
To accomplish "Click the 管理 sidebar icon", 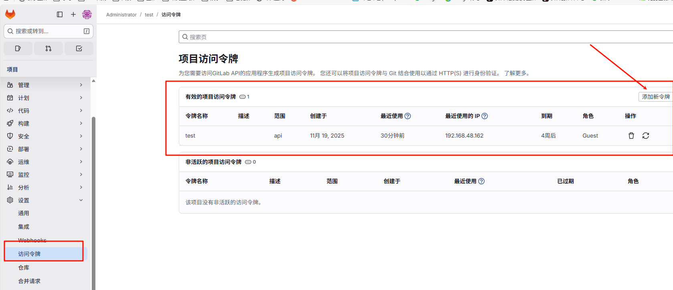I will tap(10, 85).
